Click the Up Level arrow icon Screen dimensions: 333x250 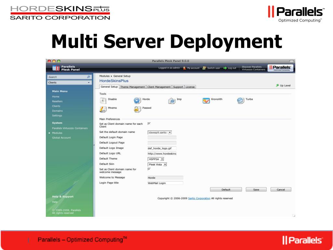click(x=277, y=85)
